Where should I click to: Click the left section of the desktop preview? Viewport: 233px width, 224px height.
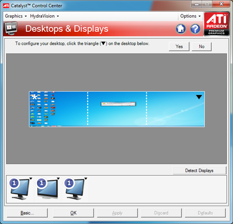pos(58,109)
